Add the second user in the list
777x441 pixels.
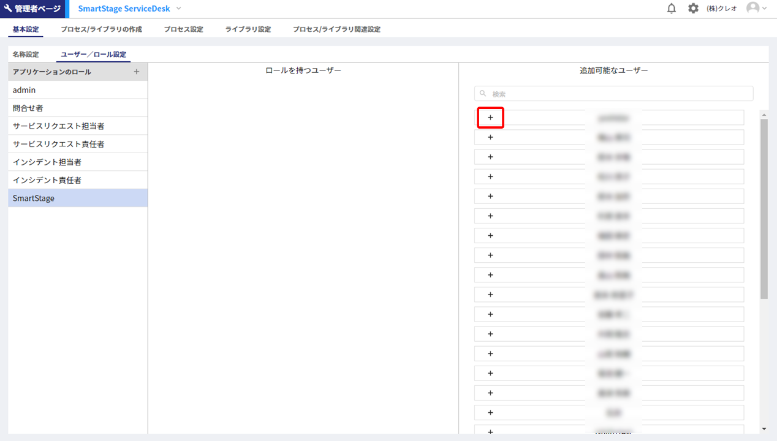490,137
